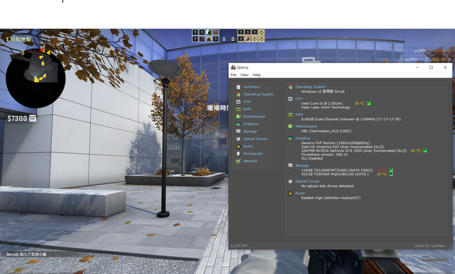Viewport: 455px width, 274px height.
Task: Open the File menu in Speccy
Action: pyautogui.click(x=233, y=74)
